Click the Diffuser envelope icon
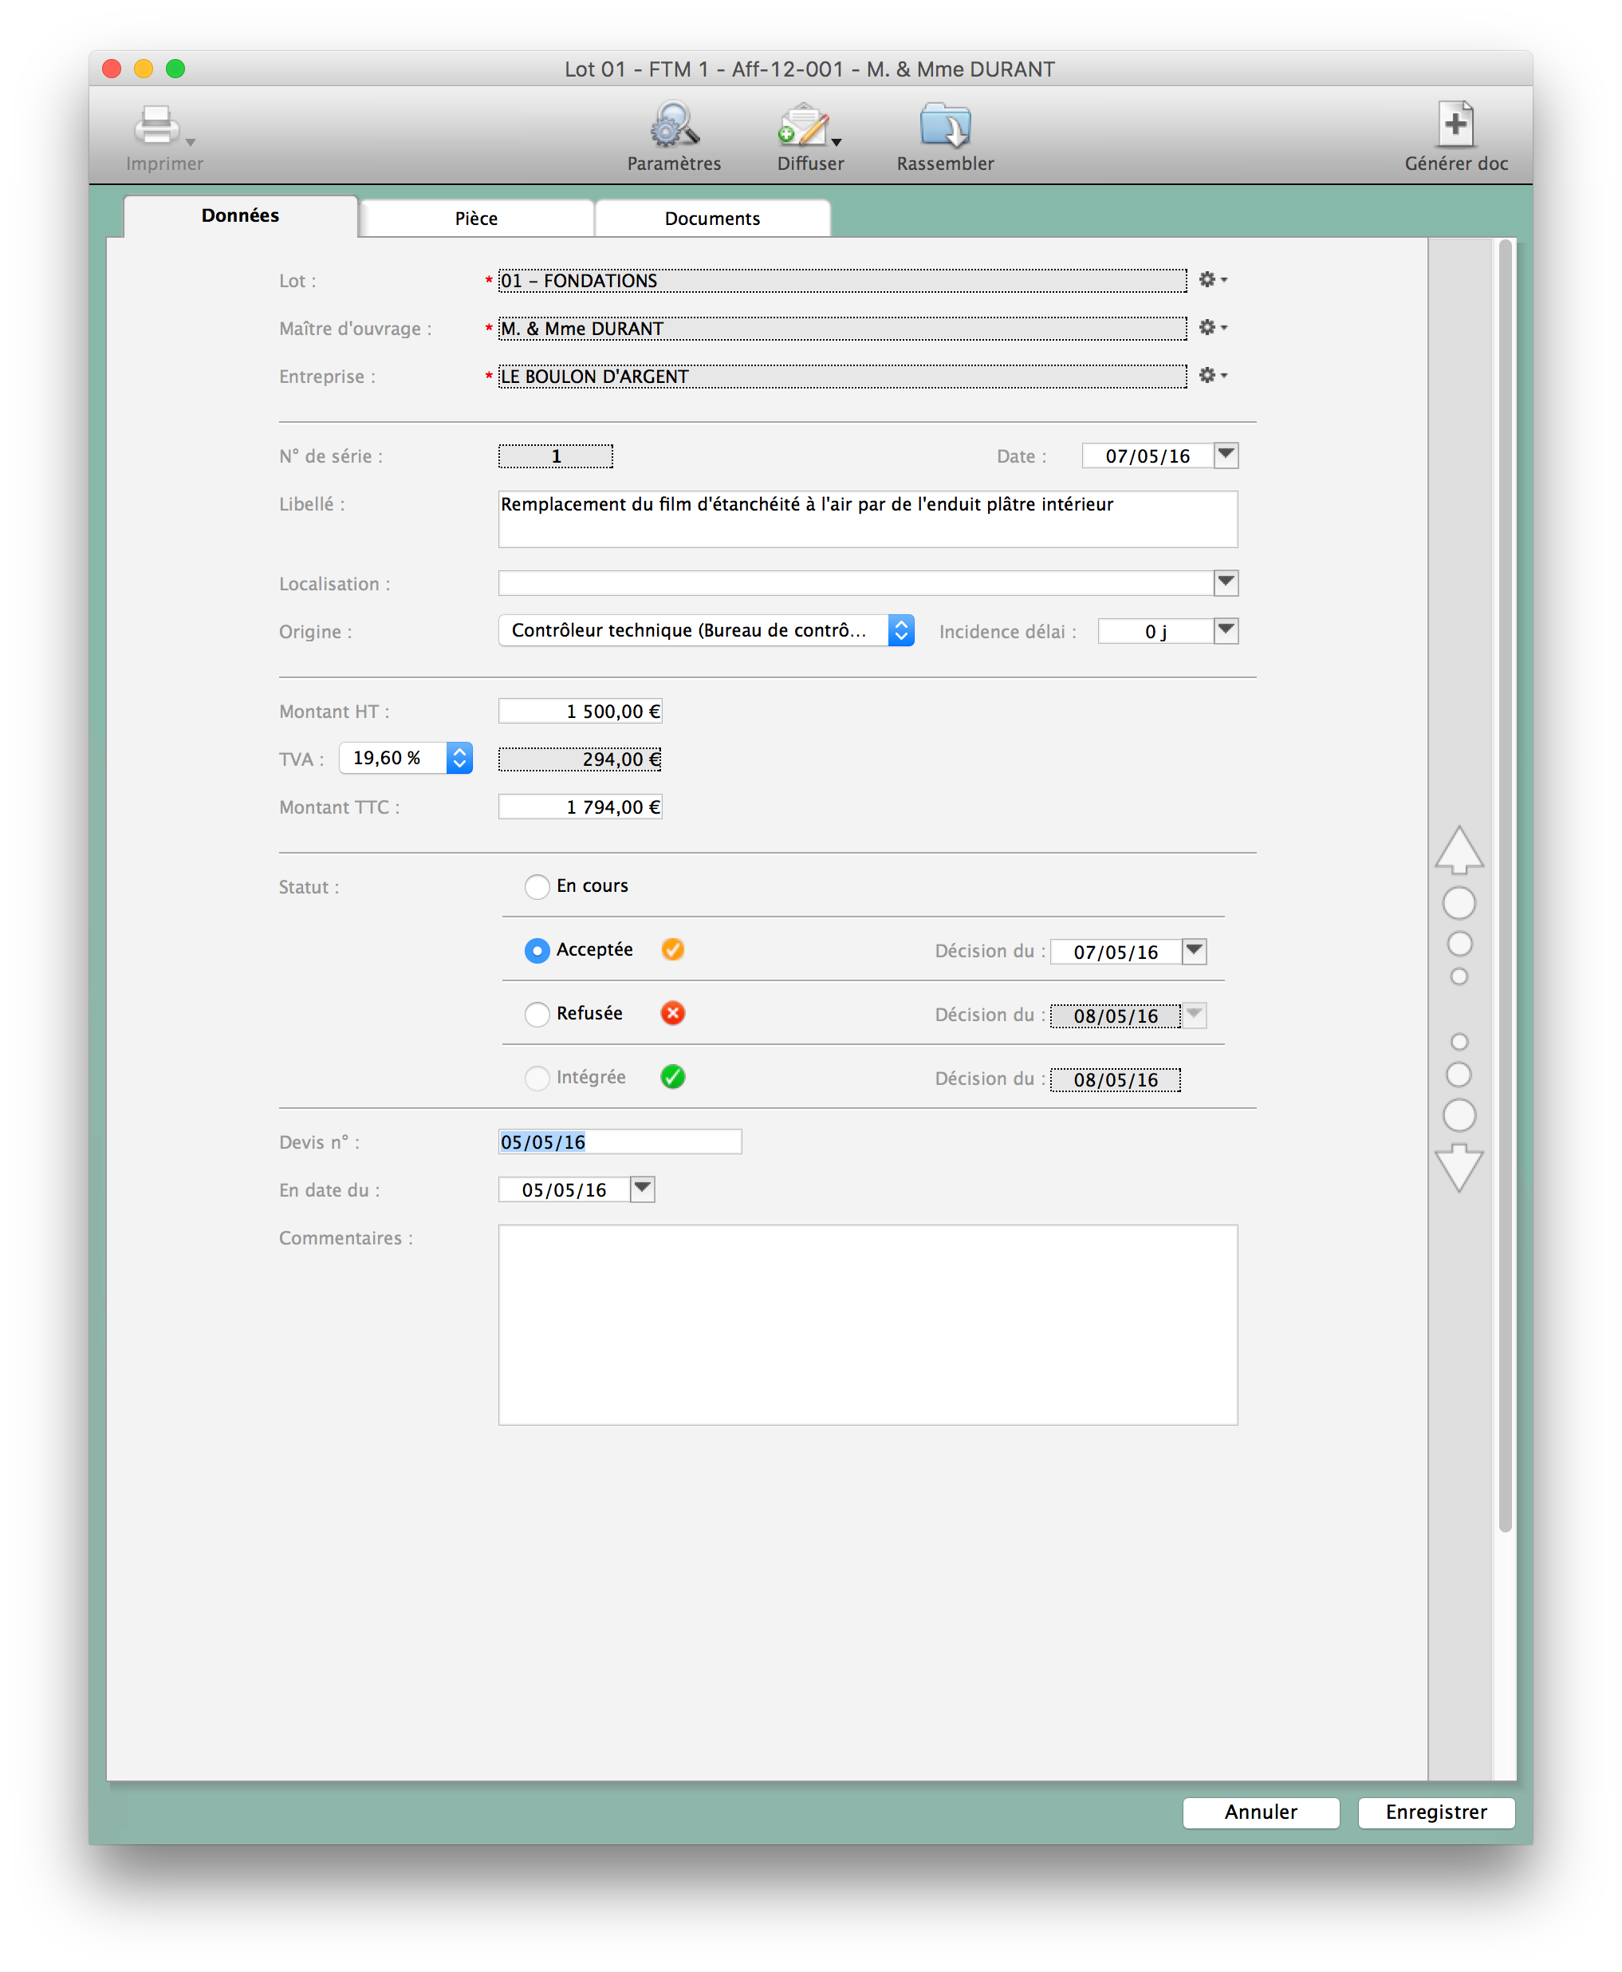 [802, 125]
